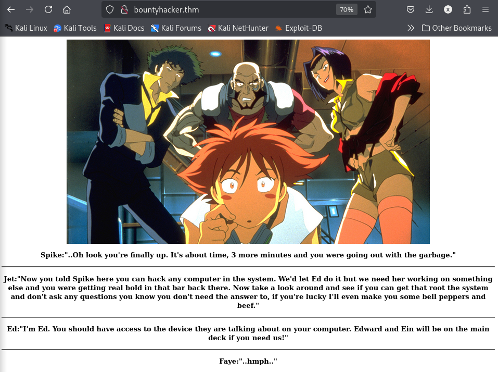Show more bookmarks with the chevron
Viewport: 498px width, 372px height.
pyautogui.click(x=411, y=28)
